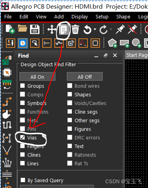The image size is (148, 188).
Task: Enable By Saved Query checkbox
Action: pyautogui.click(x=23, y=180)
